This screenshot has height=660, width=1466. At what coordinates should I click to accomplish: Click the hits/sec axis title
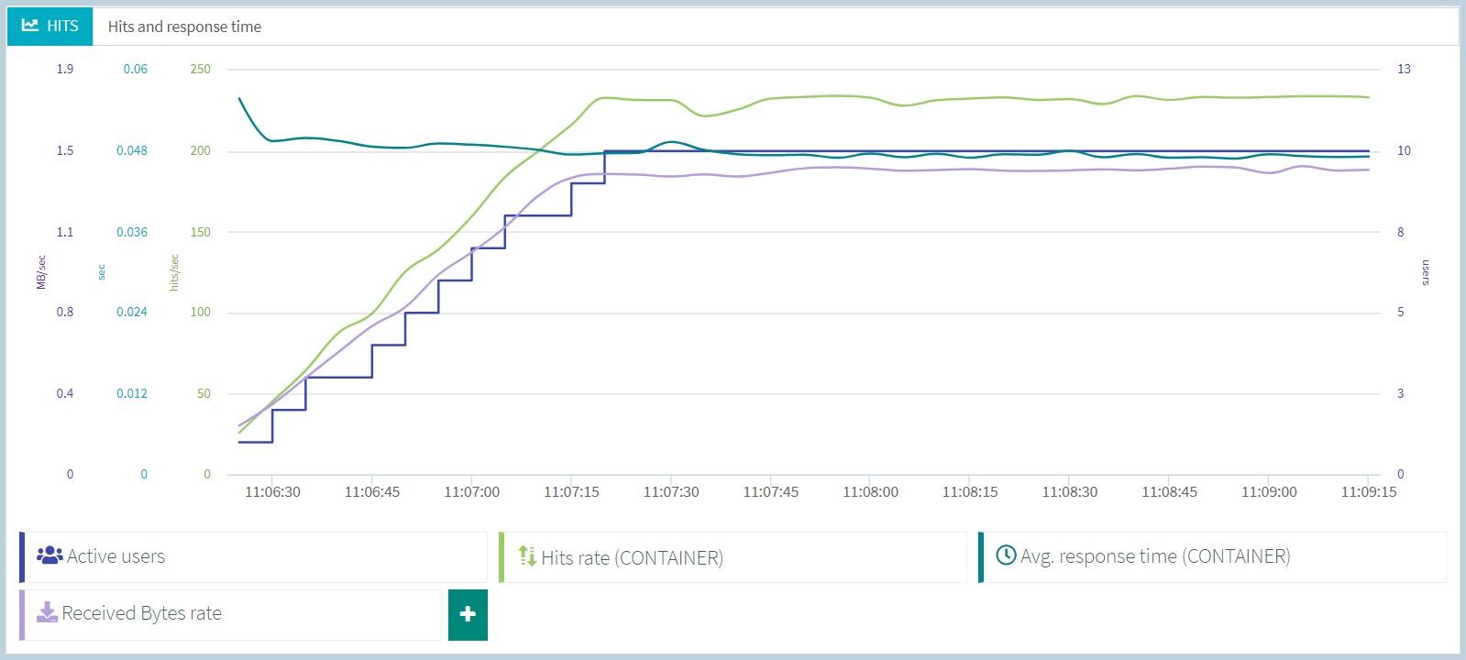pyautogui.click(x=174, y=273)
